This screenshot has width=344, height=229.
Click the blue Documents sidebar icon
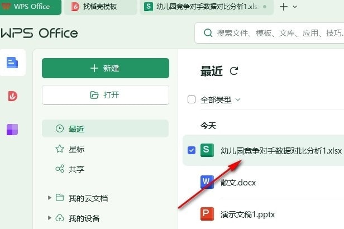[12, 63]
